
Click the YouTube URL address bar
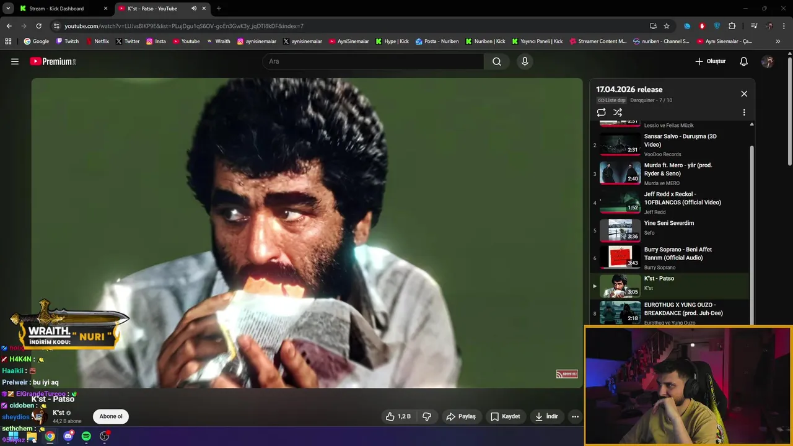(347, 26)
